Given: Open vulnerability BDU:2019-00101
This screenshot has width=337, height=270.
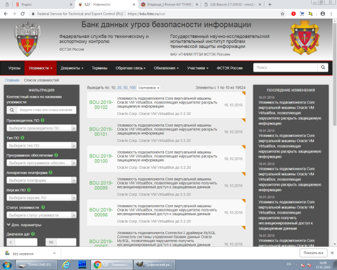Looking at the screenshot, I should tap(101, 132).
